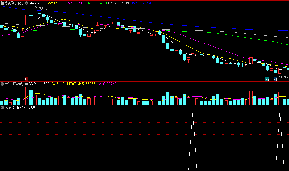
Task: Click the first 抄底 signal spike
Action: pos(193,140)
